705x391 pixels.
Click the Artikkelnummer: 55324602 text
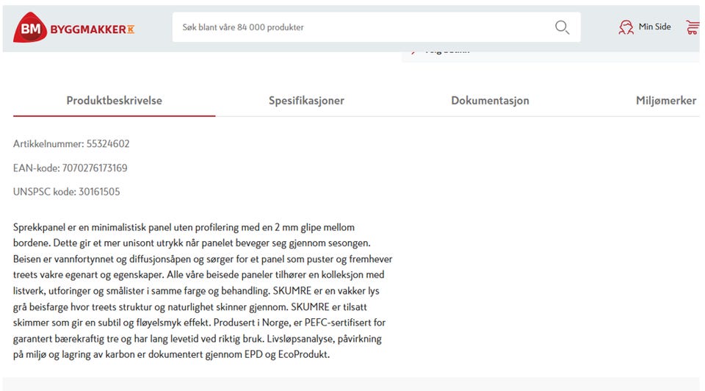pos(71,143)
